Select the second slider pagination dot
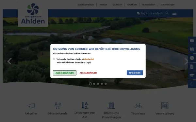The image size is (196, 122). coord(94,84)
